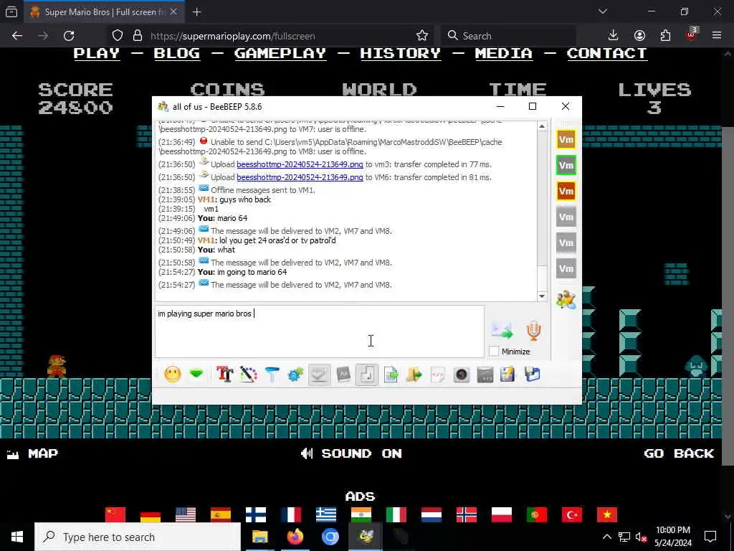
Task: Open the font settings Tr icon
Action: (224, 375)
